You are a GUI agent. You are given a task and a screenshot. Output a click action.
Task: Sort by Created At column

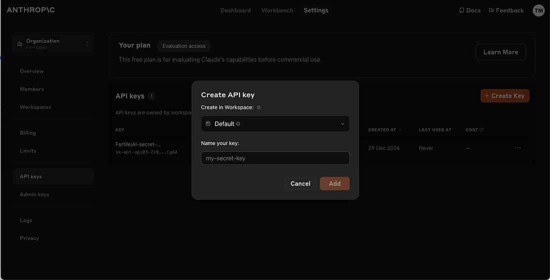[x=385, y=130]
